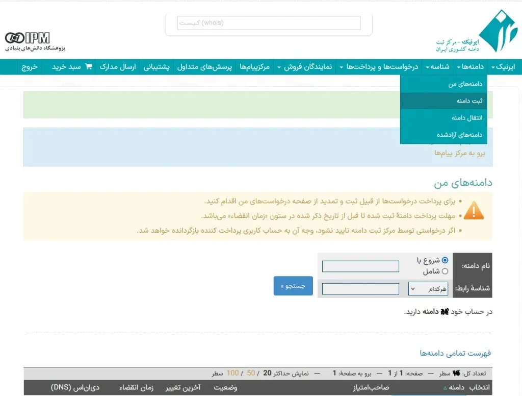This screenshot has height=396, width=522.
Task: Set rows per page to 50
Action: pyautogui.click(x=251, y=373)
